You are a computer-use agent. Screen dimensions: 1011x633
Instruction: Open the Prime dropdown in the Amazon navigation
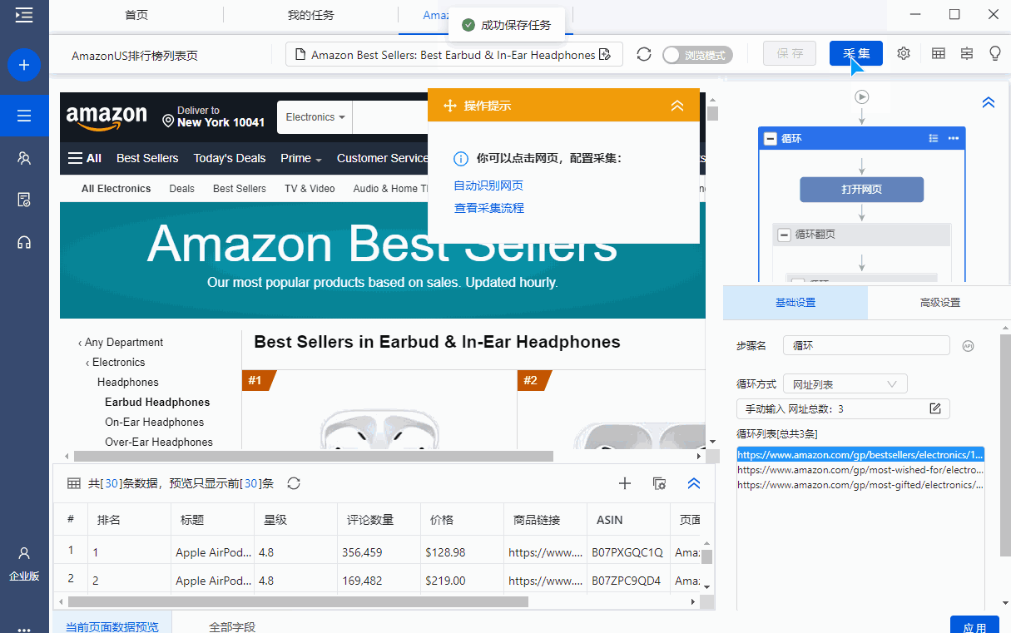[x=301, y=158]
